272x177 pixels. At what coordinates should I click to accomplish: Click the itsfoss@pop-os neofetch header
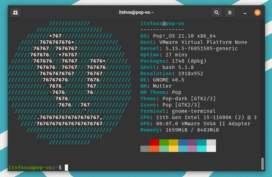click(162, 23)
